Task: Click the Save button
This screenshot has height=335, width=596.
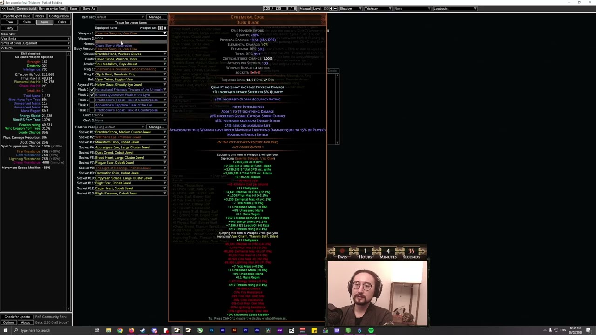Action: (x=73, y=8)
